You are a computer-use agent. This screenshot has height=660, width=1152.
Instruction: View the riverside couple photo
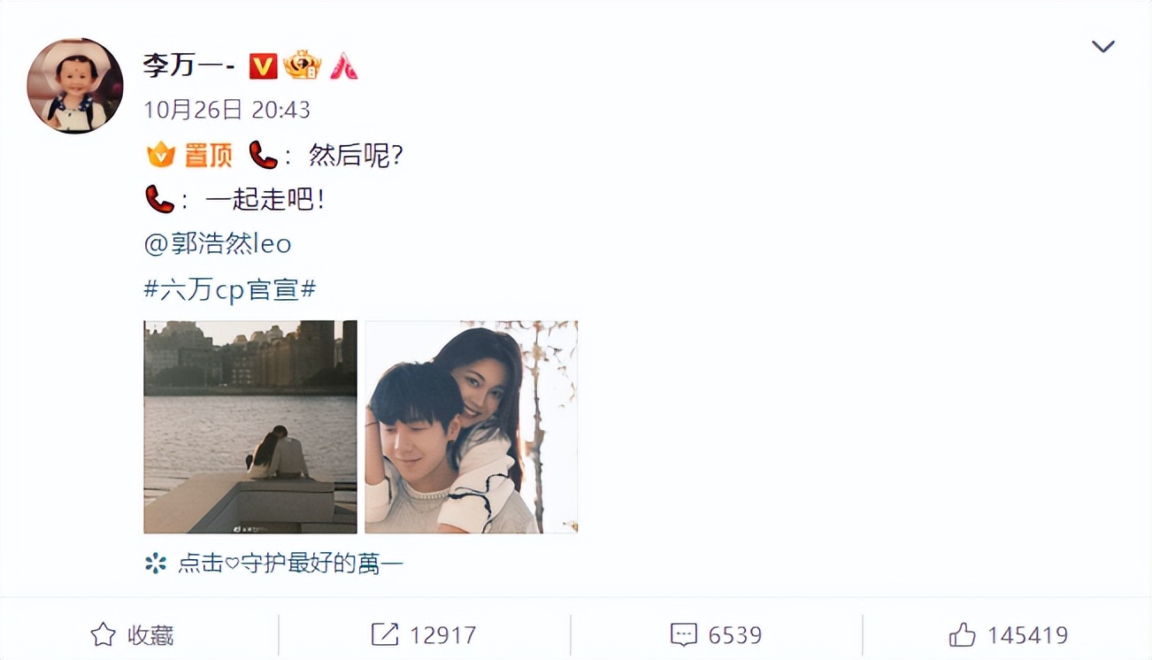click(250, 426)
